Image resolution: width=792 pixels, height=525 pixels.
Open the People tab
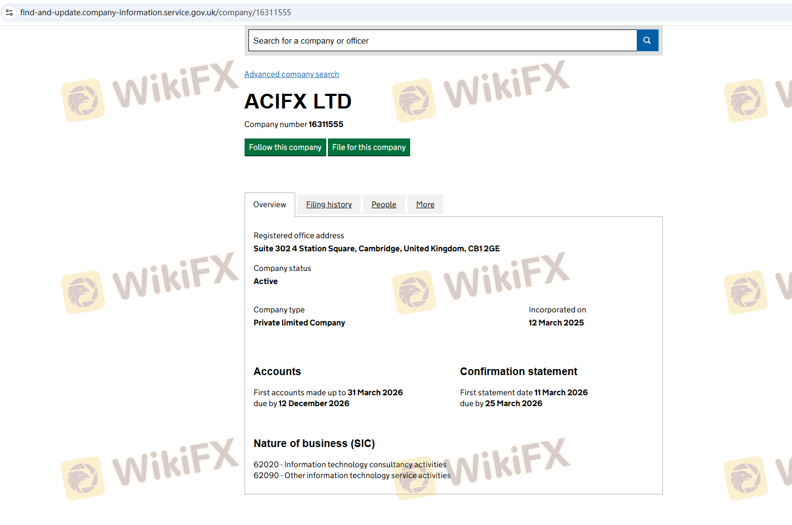point(383,204)
